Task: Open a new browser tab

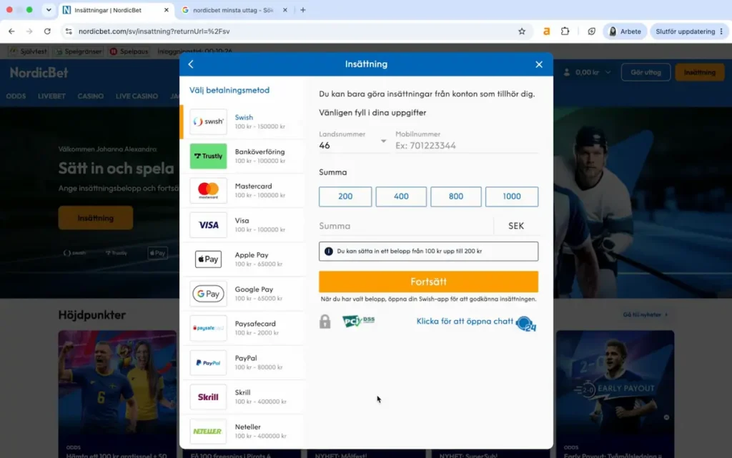Action: pyautogui.click(x=303, y=10)
